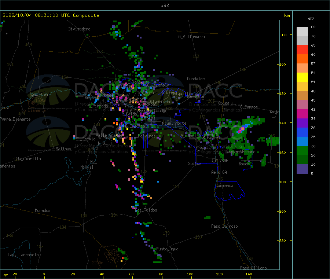Pick the 80 dBZ light gray swatch
The height and width of the screenshot is (279, 330).
coord(302,32)
